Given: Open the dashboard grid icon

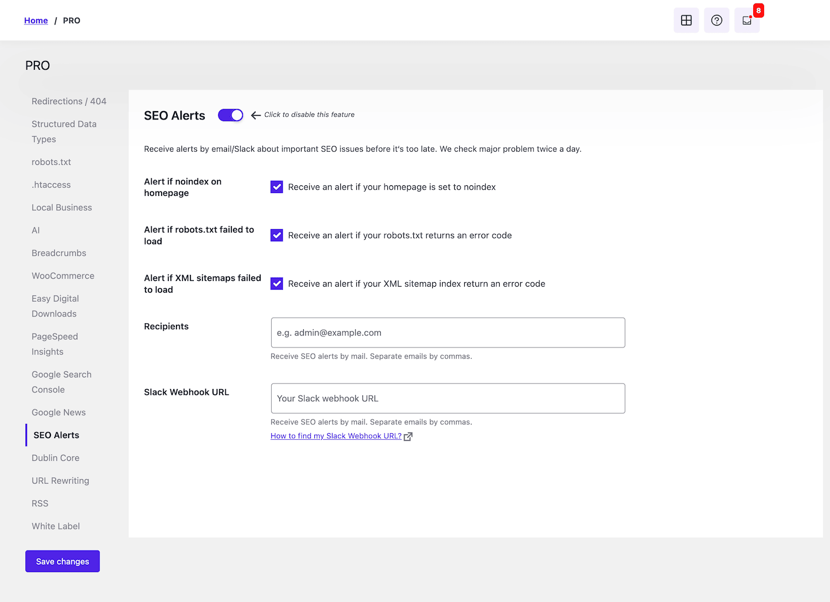Looking at the screenshot, I should (x=686, y=20).
